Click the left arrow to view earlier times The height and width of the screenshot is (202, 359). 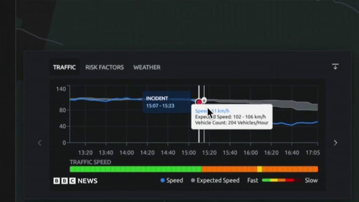click(x=40, y=143)
